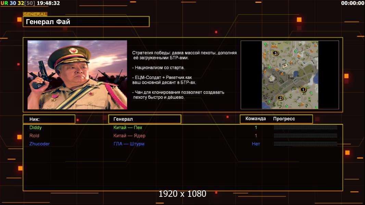This screenshot has width=365, height=205.
Task: Click the Прогресс column header
Action: 284,119
